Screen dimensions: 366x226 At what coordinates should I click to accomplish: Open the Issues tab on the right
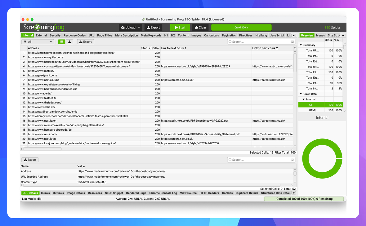[320, 35]
